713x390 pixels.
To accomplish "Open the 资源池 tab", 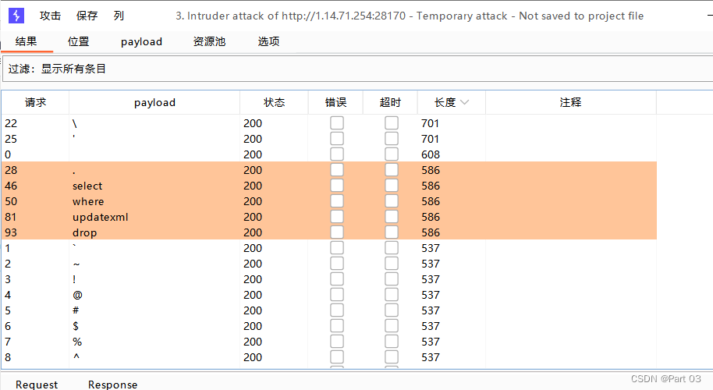I will click(x=209, y=42).
